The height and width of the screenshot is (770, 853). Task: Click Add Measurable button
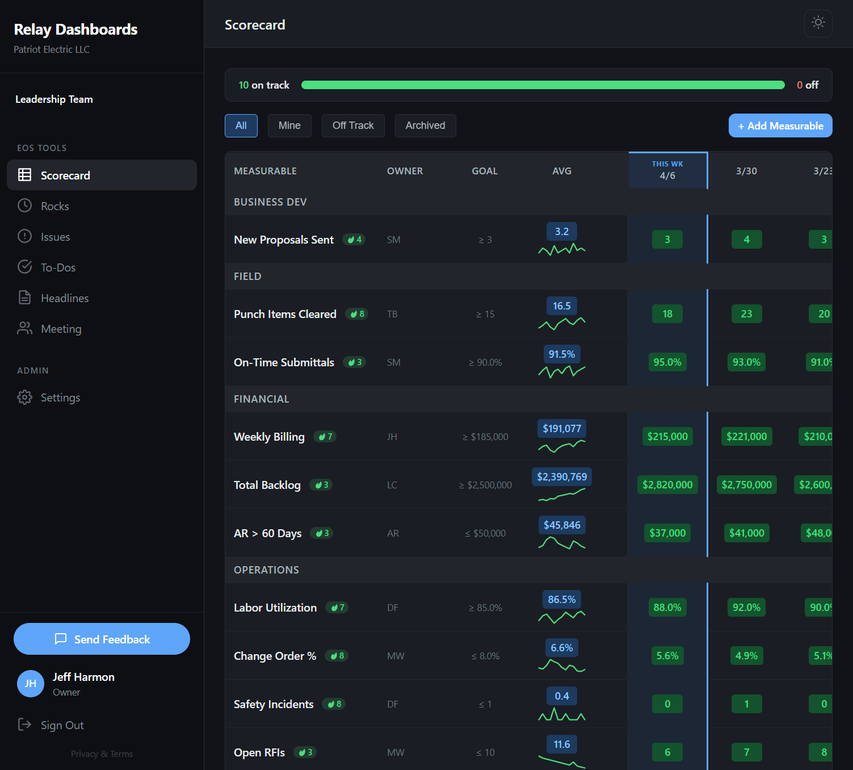click(780, 125)
